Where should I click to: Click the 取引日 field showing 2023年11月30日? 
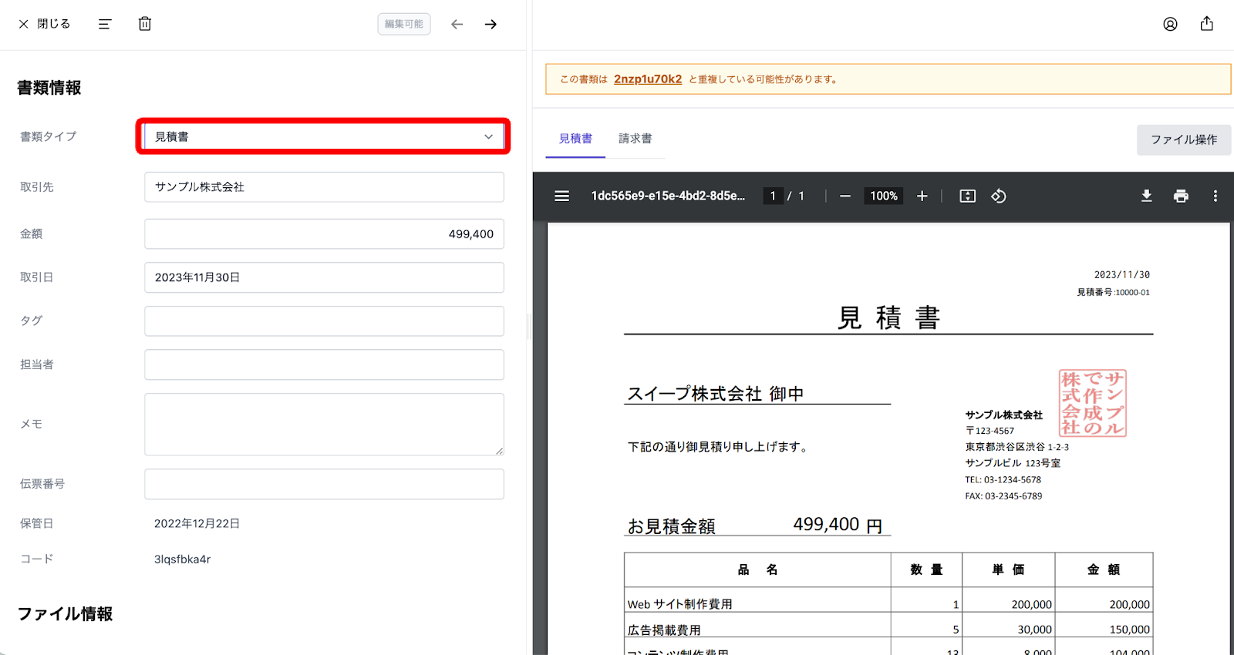pos(324,277)
